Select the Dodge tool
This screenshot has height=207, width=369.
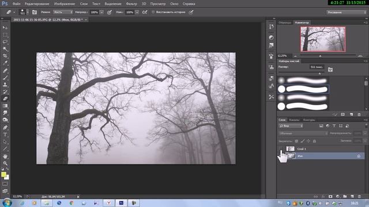5,120
